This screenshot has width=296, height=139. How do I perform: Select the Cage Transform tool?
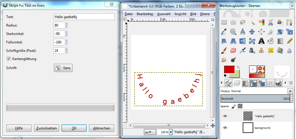252,41
